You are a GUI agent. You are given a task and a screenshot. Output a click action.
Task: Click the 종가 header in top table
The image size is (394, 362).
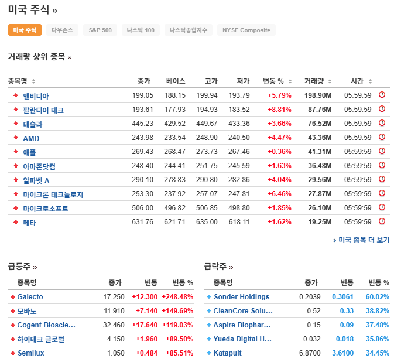pyautogui.click(x=144, y=81)
